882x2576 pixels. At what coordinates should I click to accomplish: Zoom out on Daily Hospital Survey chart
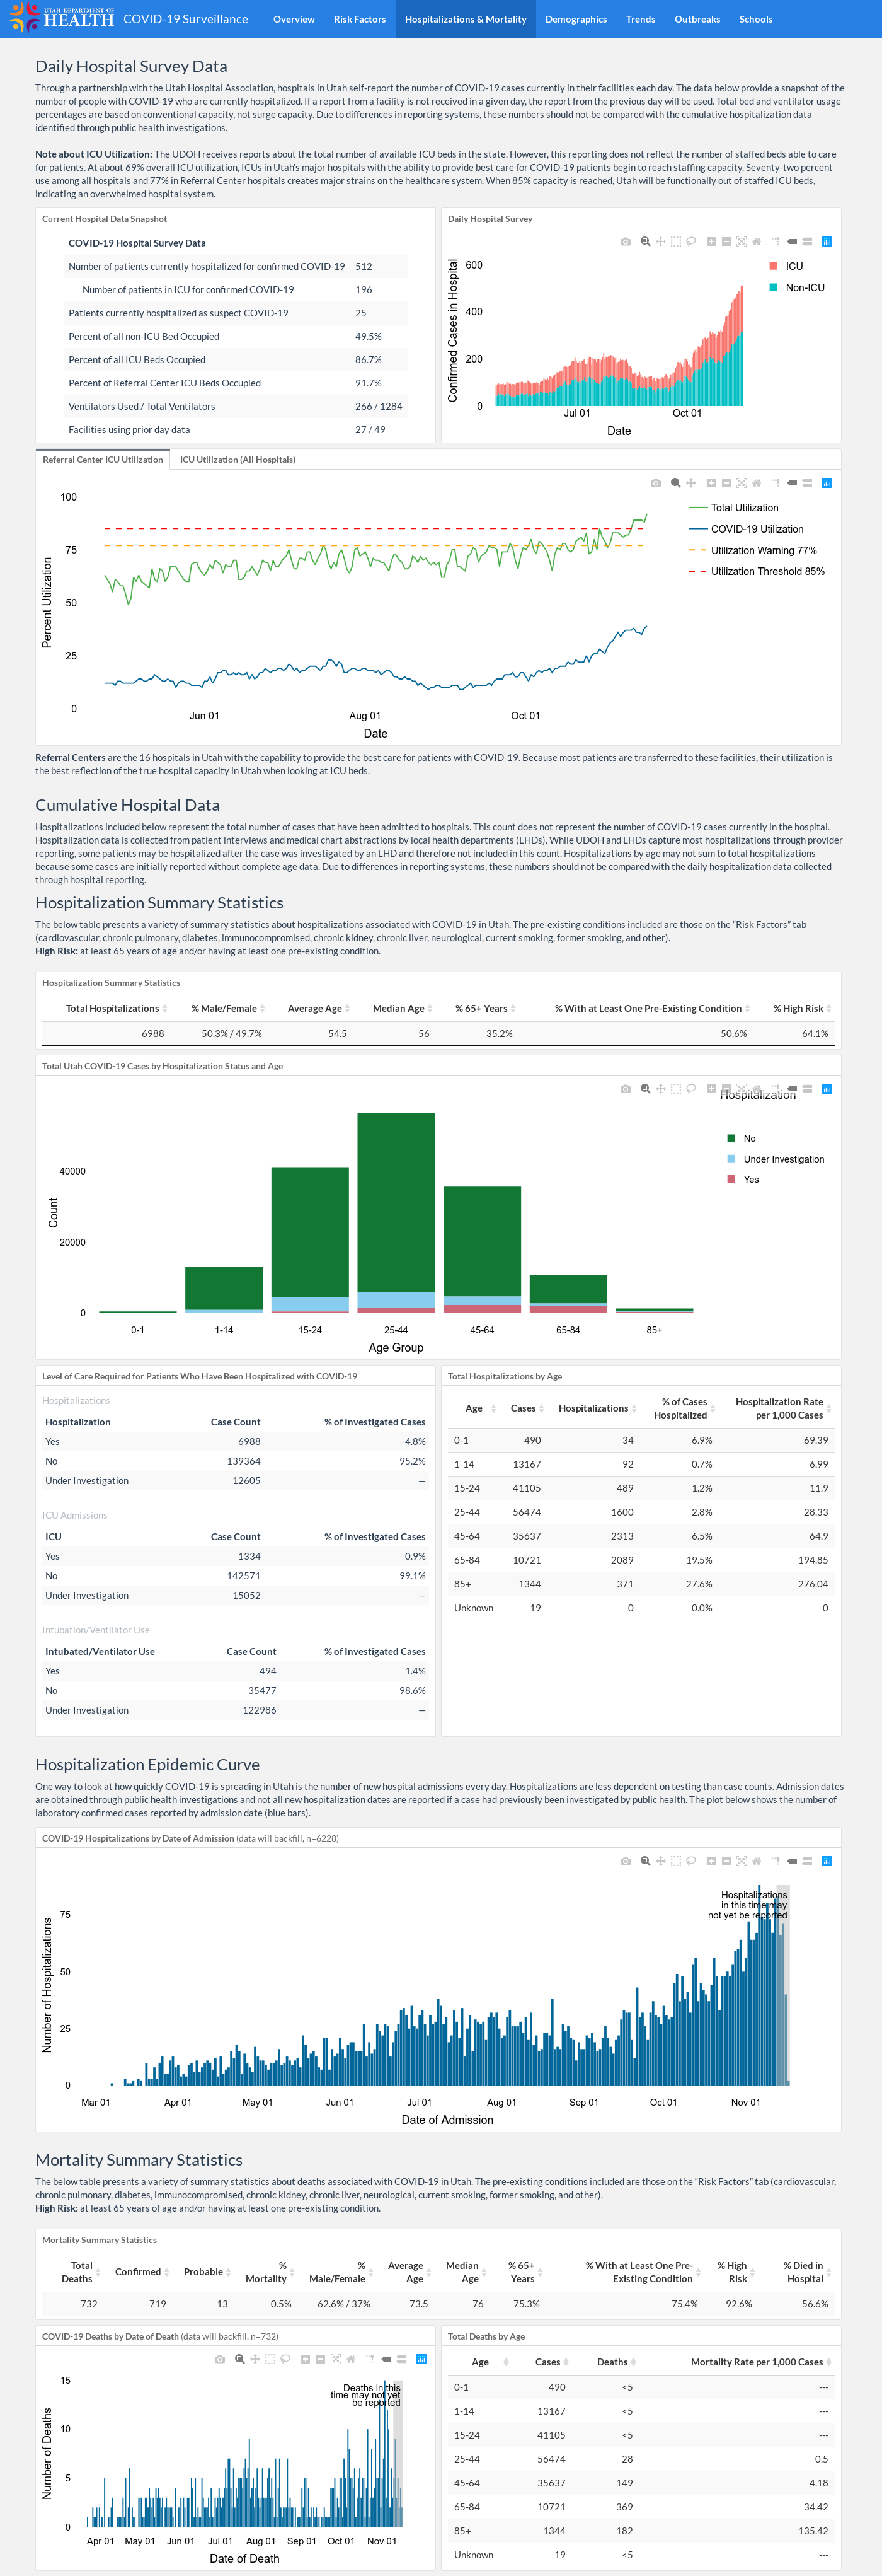(726, 241)
